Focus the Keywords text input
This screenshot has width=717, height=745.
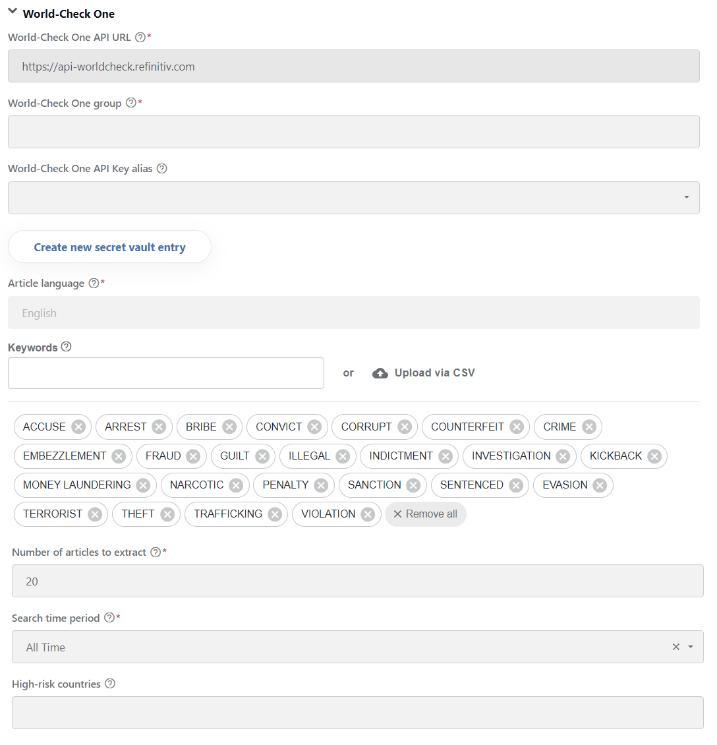pos(166,373)
